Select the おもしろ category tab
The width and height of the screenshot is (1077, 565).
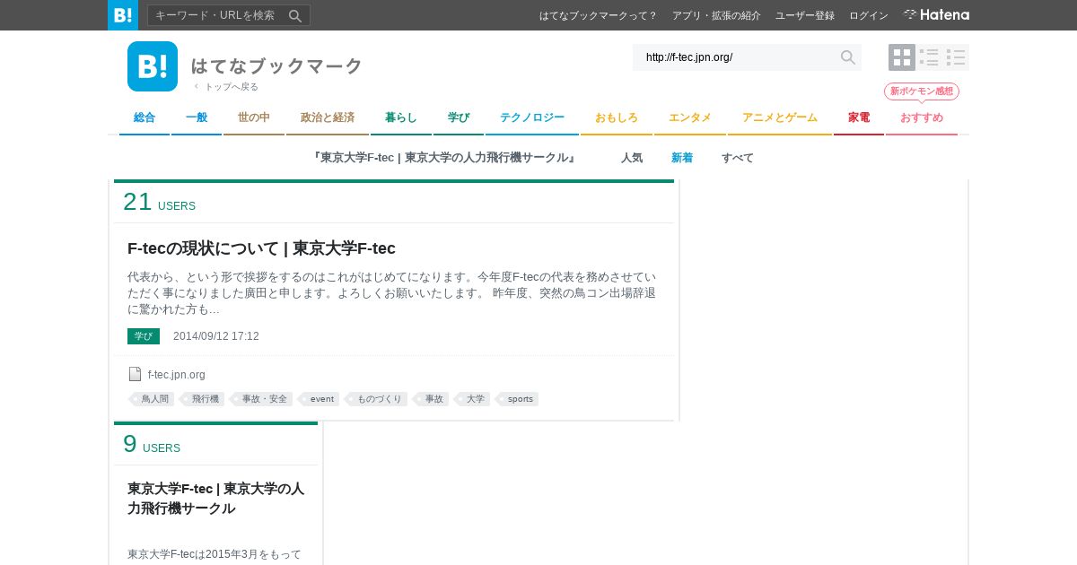(617, 117)
